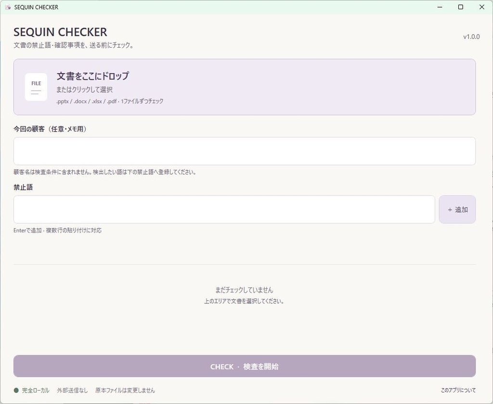493x404 pixels.
Task: Maximize the Sequin Checker window
Action: [461, 7]
